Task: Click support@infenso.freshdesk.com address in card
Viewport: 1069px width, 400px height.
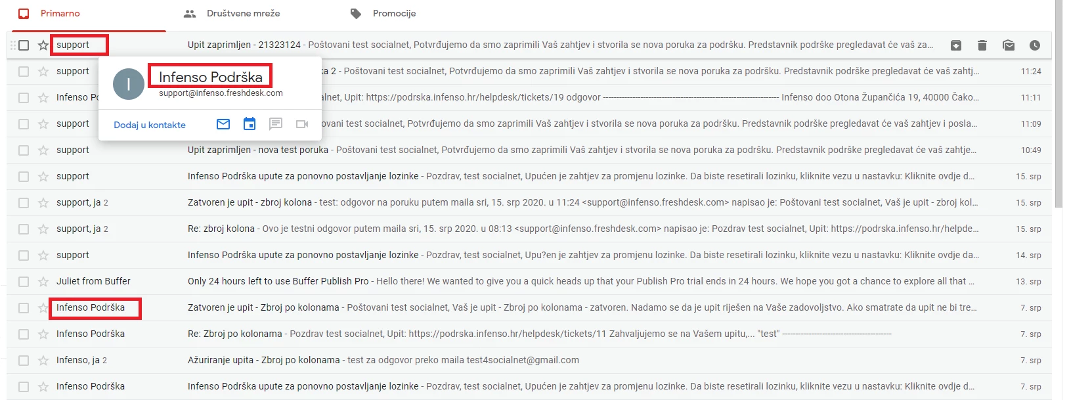Action: coord(221,93)
